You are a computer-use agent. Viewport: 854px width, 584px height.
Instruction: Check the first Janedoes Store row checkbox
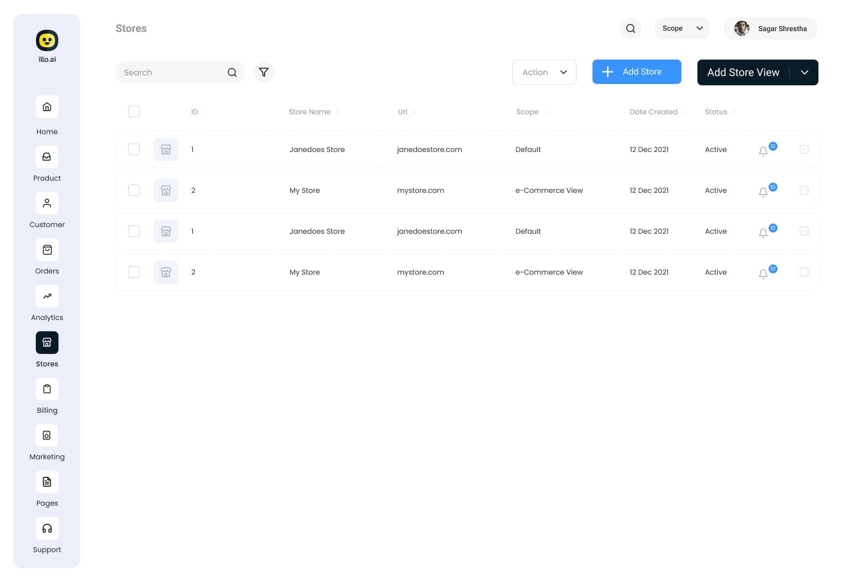coord(134,149)
